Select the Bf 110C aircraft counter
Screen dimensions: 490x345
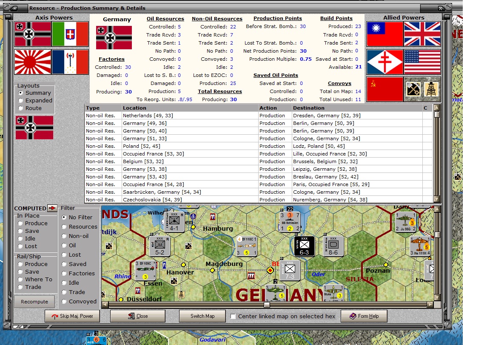pyautogui.click(x=247, y=246)
